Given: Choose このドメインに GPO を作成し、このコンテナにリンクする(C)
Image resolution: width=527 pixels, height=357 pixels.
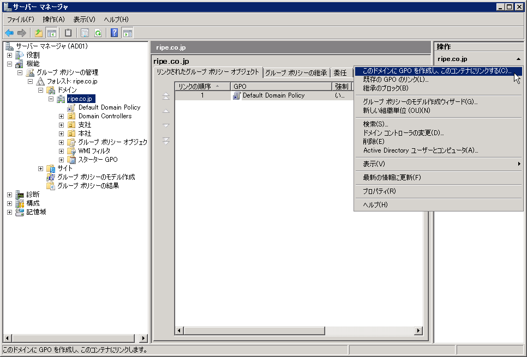Looking at the screenshot, I should (438, 71).
